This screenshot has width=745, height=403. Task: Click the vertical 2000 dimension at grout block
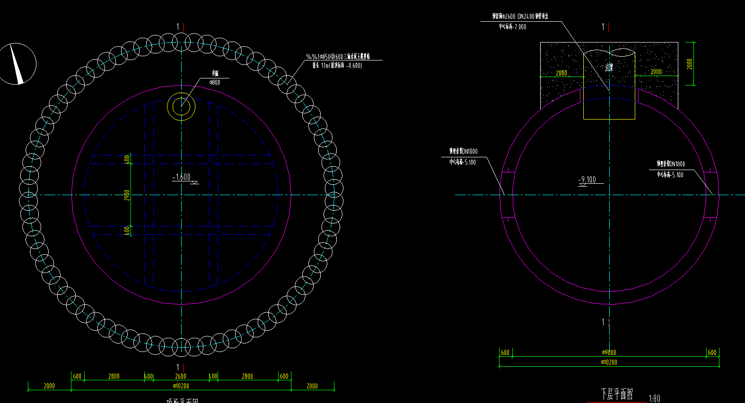[690, 64]
